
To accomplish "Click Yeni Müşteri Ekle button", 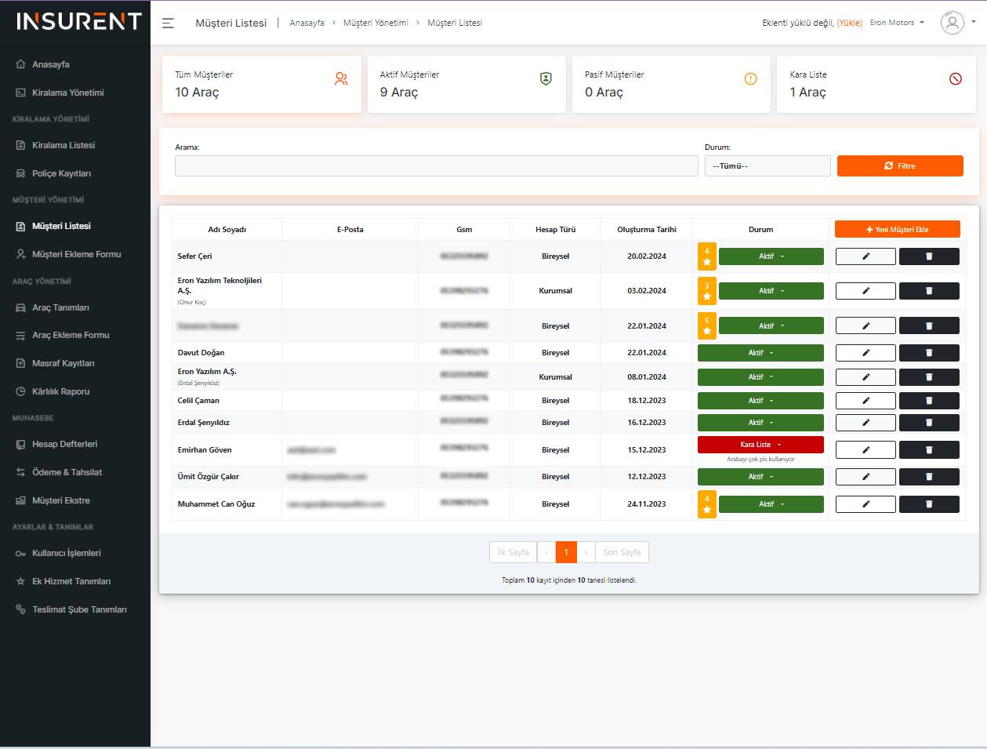I will pos(897,229).
